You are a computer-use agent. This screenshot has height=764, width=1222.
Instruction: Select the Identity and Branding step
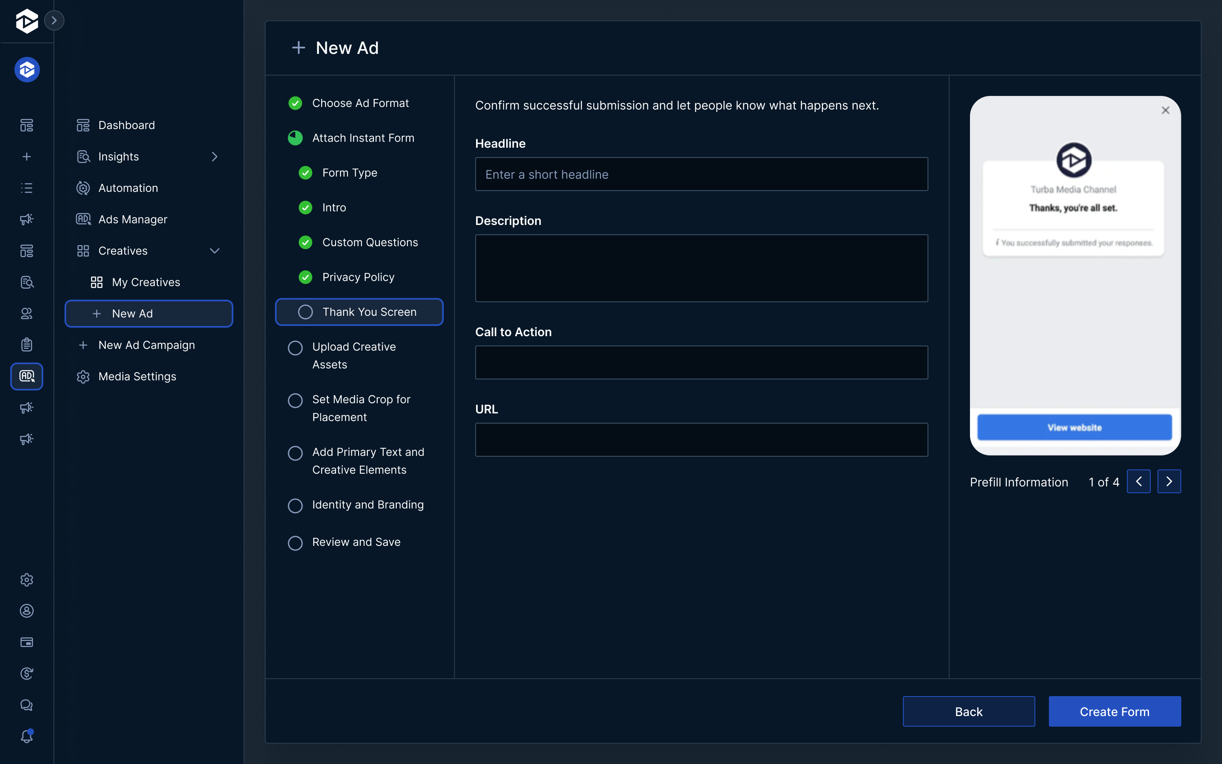[x=367, y=505]
